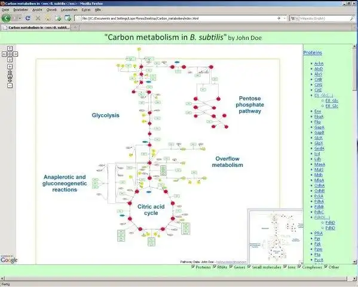Reload the page with the refresh icon

point(28,19)
